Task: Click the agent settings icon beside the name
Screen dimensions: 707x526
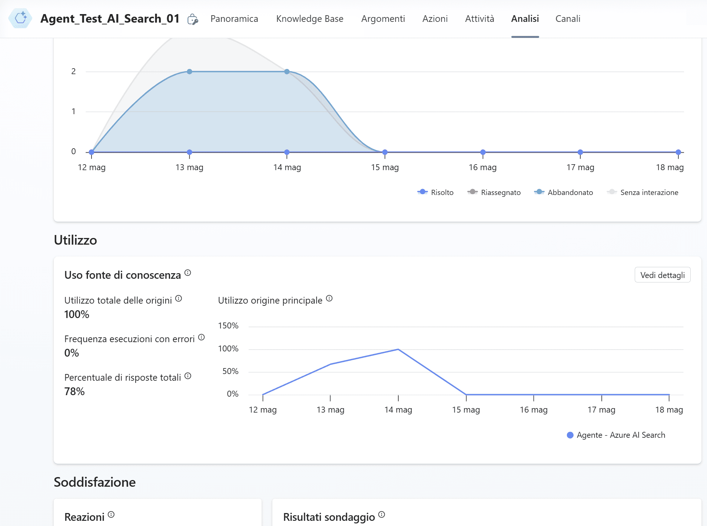Action: tap(193, 19)
